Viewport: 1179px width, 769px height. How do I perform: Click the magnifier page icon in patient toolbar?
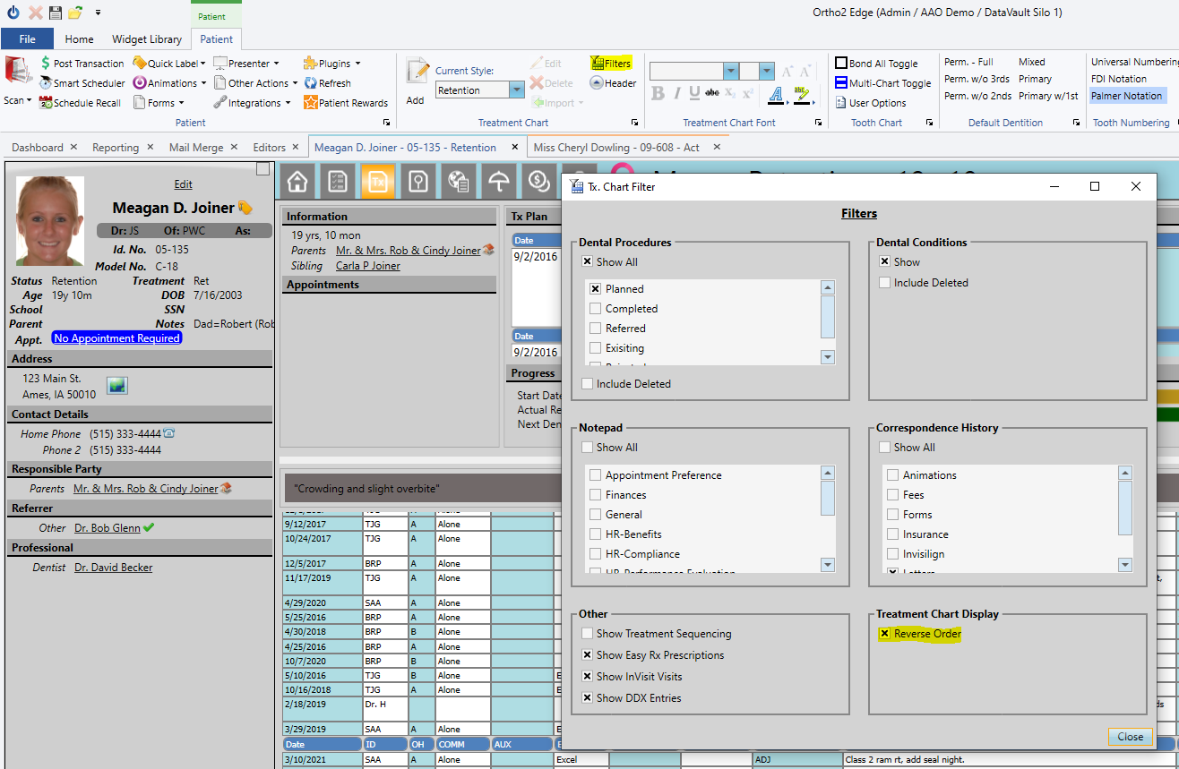[418, 181]
